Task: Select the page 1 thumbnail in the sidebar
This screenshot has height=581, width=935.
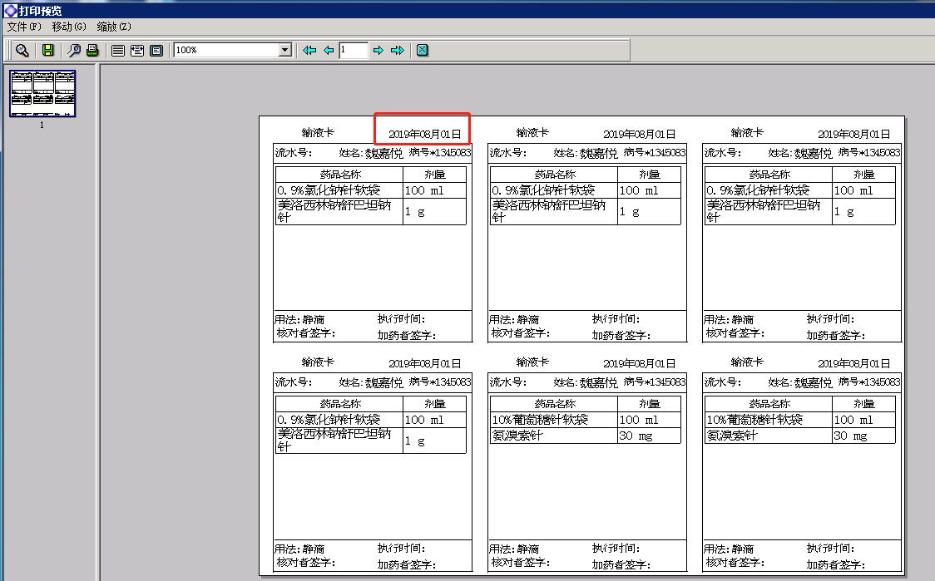Action: point(42,94)
